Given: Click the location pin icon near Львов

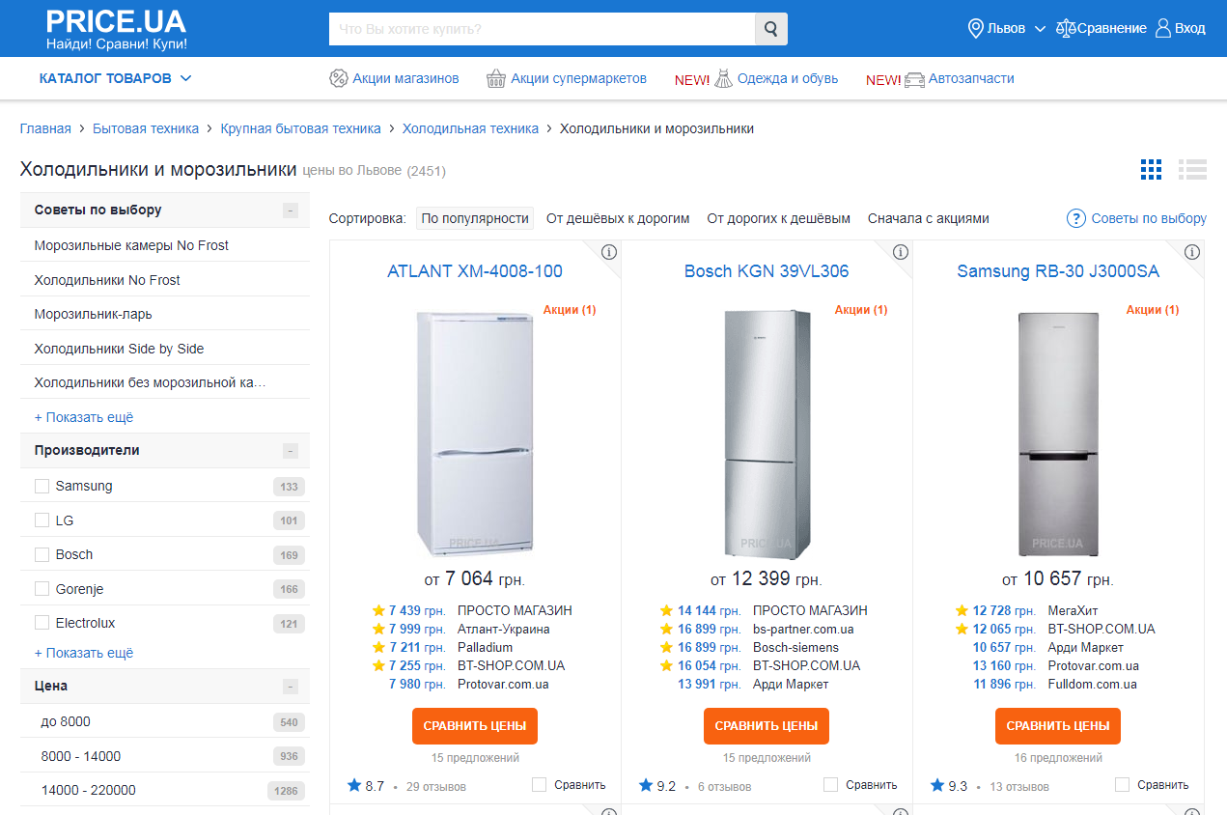Looking at the screenshot, I should click(x=975, y=28).
